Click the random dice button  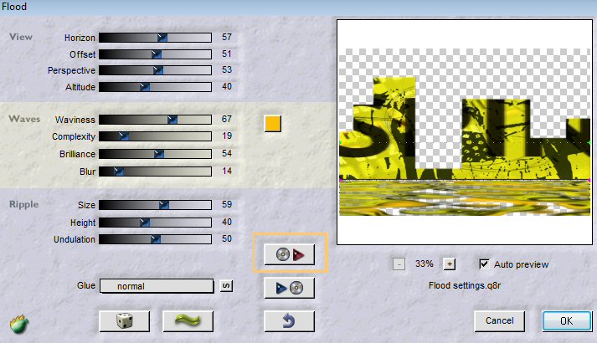[x=124, y=321]
